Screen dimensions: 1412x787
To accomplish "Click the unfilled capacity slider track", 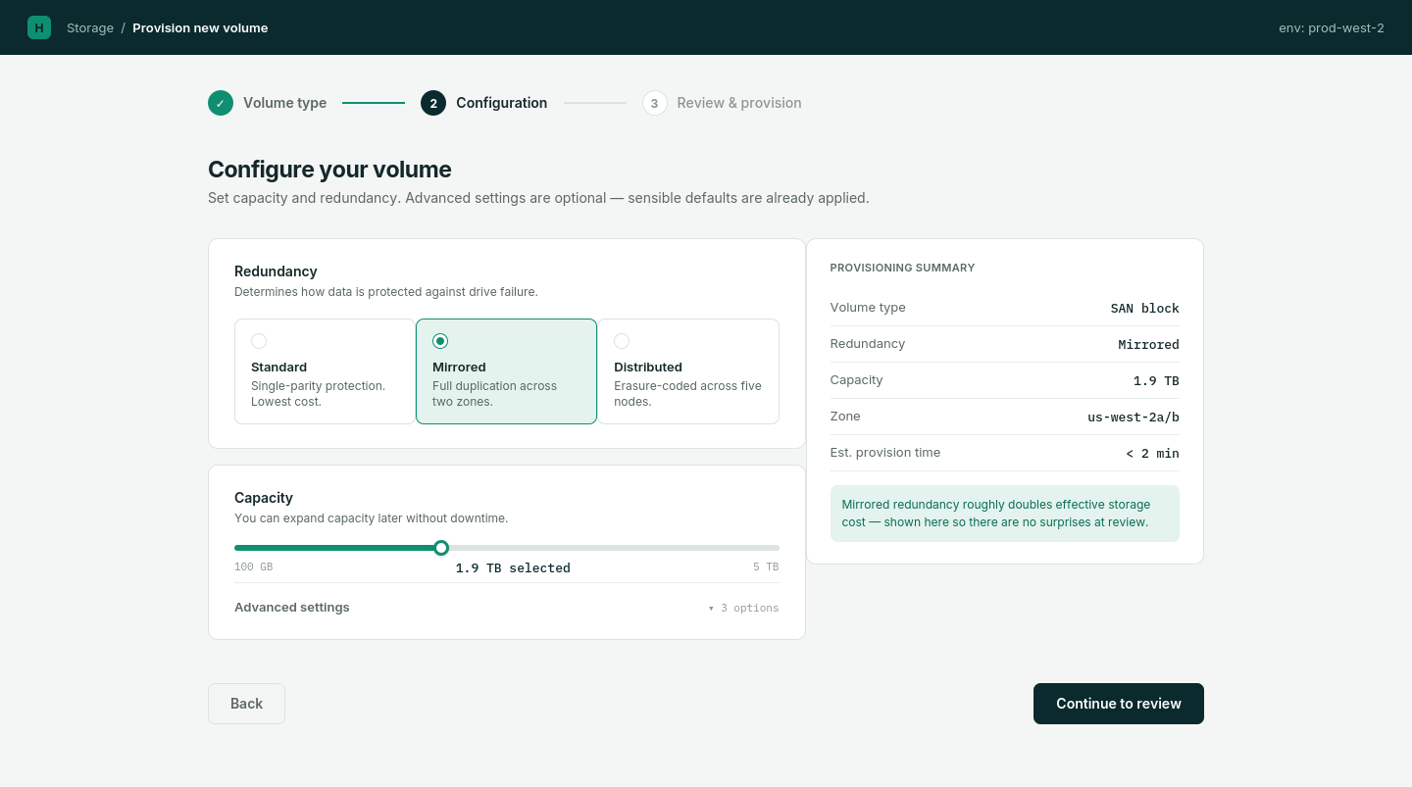I will point(614,548).
